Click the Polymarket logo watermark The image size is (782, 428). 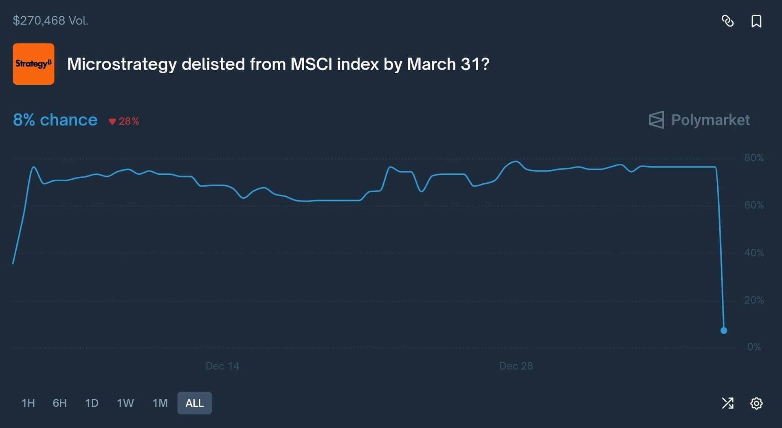pyautogui.click(x=699, y=120)
